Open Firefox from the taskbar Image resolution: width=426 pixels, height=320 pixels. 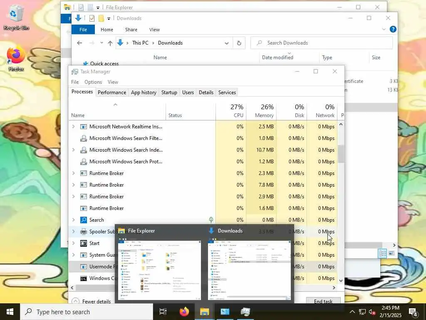coord(184,312)
